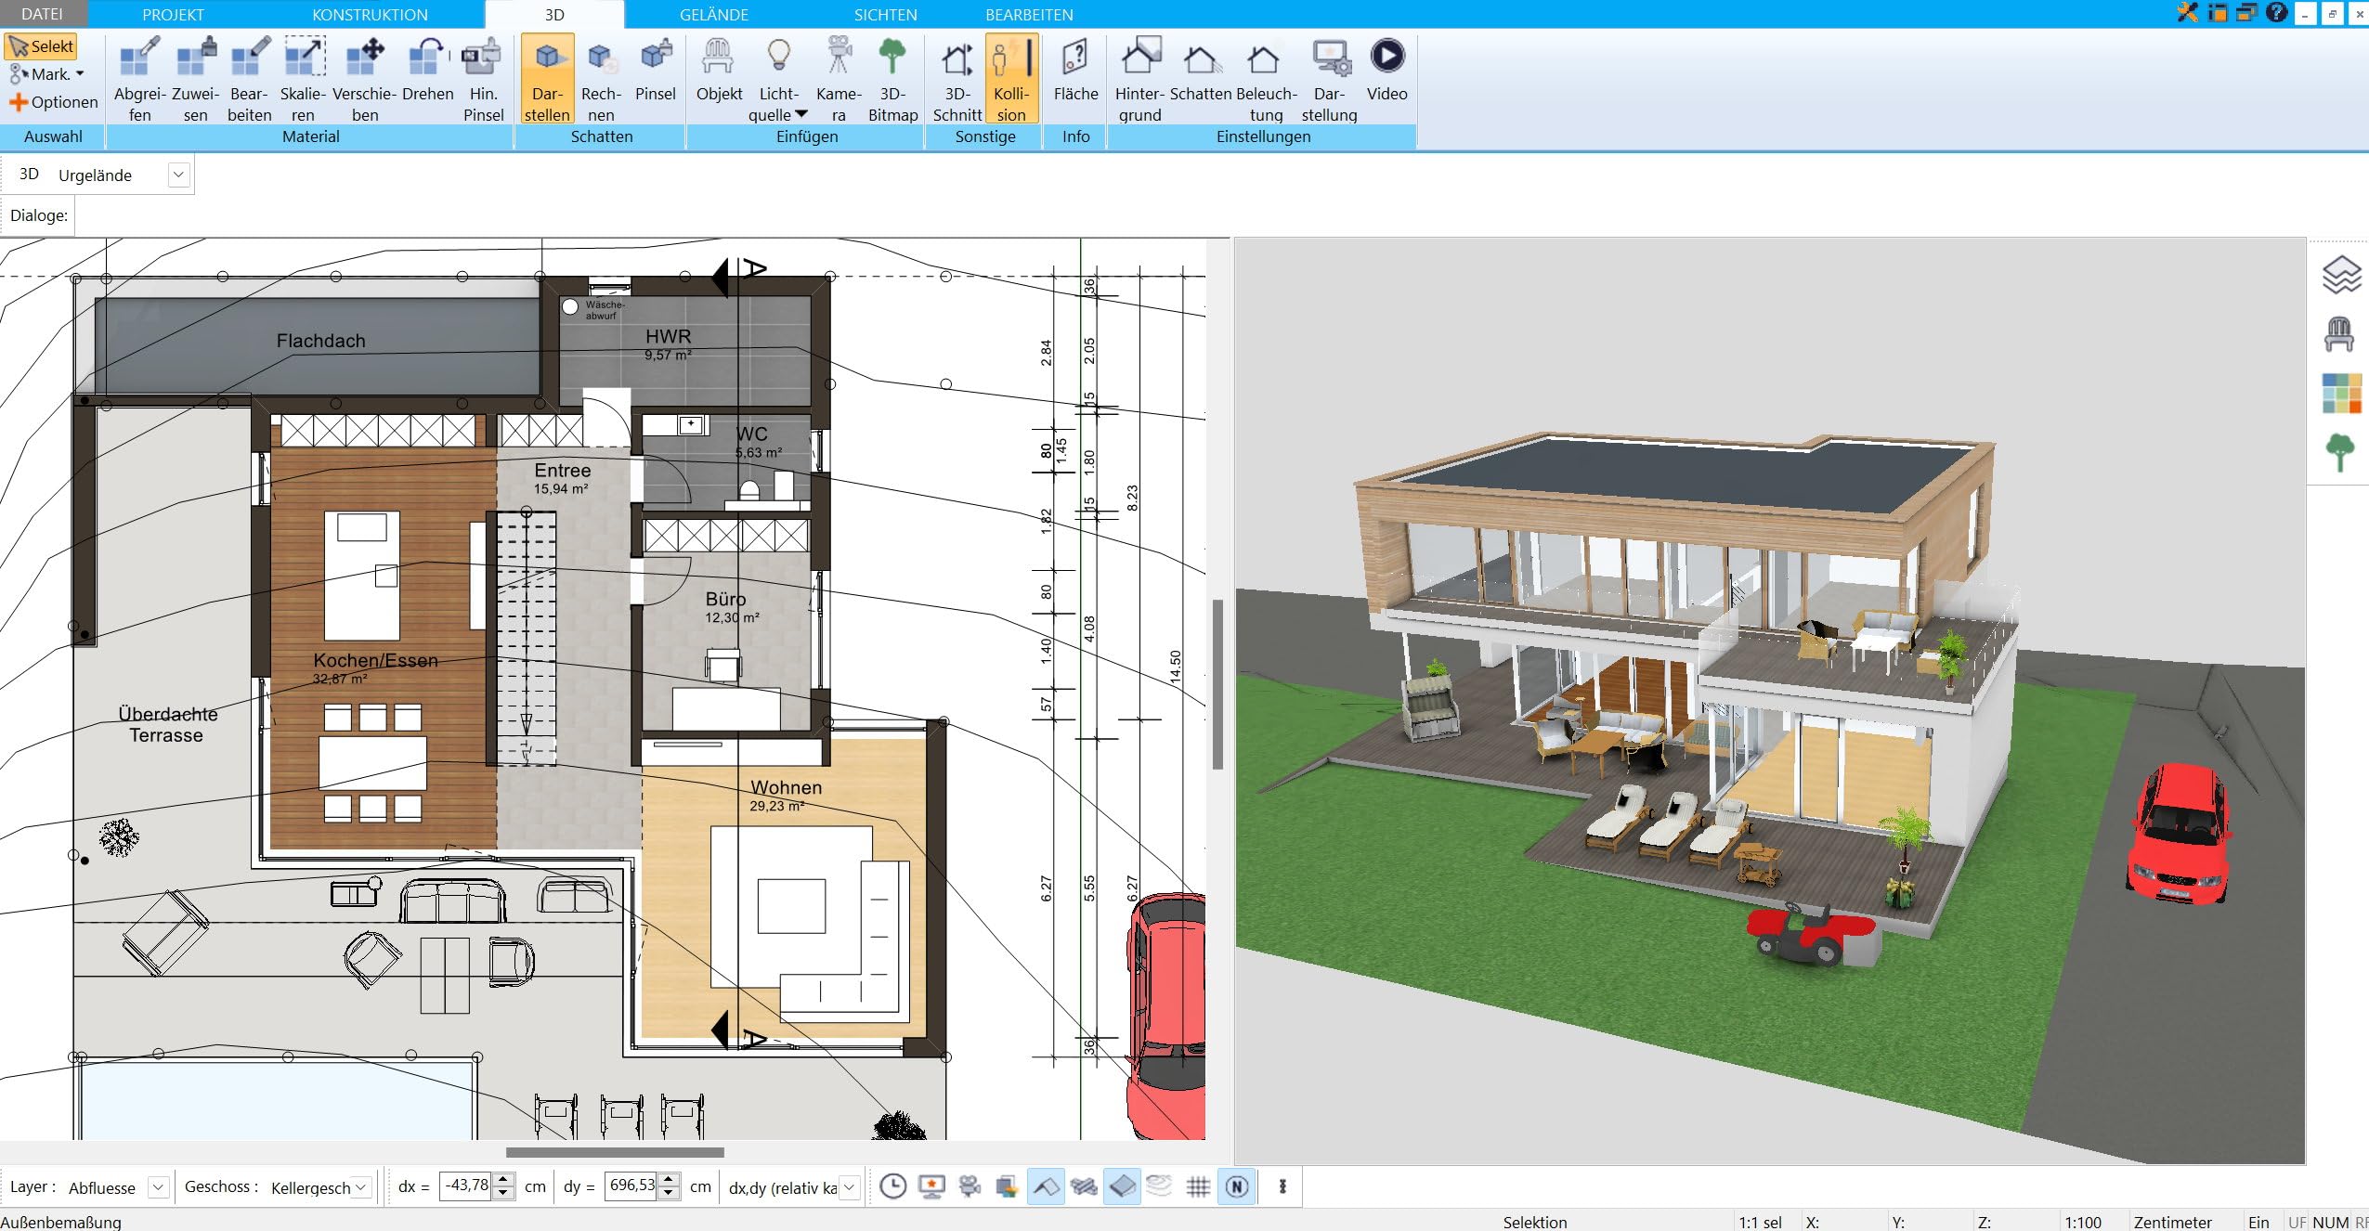Switch to the PROJEKT tab
The width and height of the screenshot is (2369, 1231).
click(173, 15)
